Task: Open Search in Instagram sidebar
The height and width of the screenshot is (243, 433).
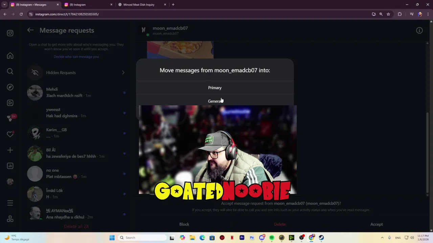Action: pyautogui.click(x=10, y=71)
